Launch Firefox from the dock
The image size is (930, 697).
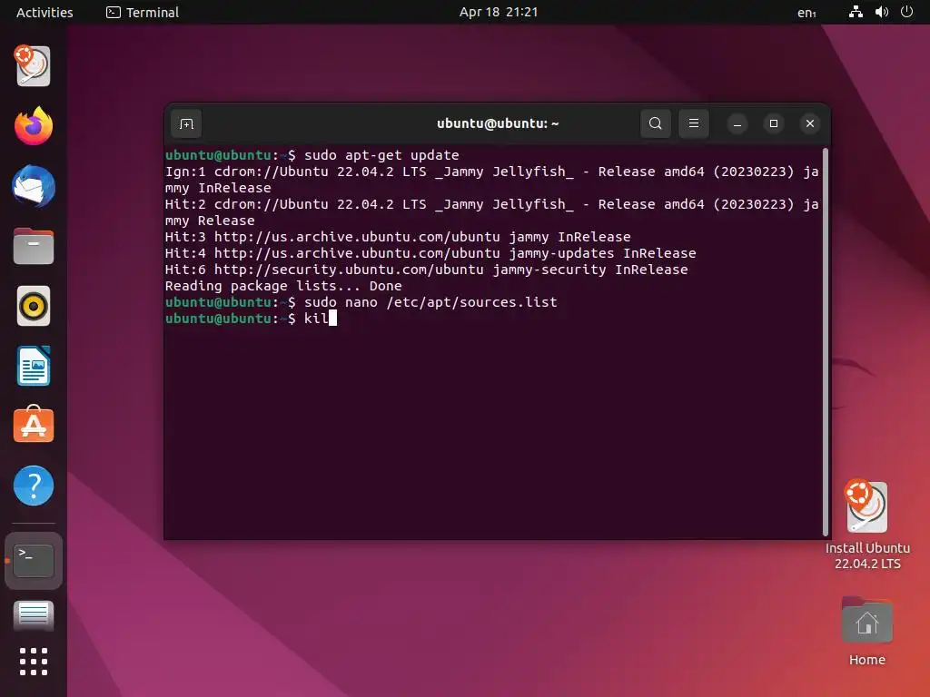(34, 125)
